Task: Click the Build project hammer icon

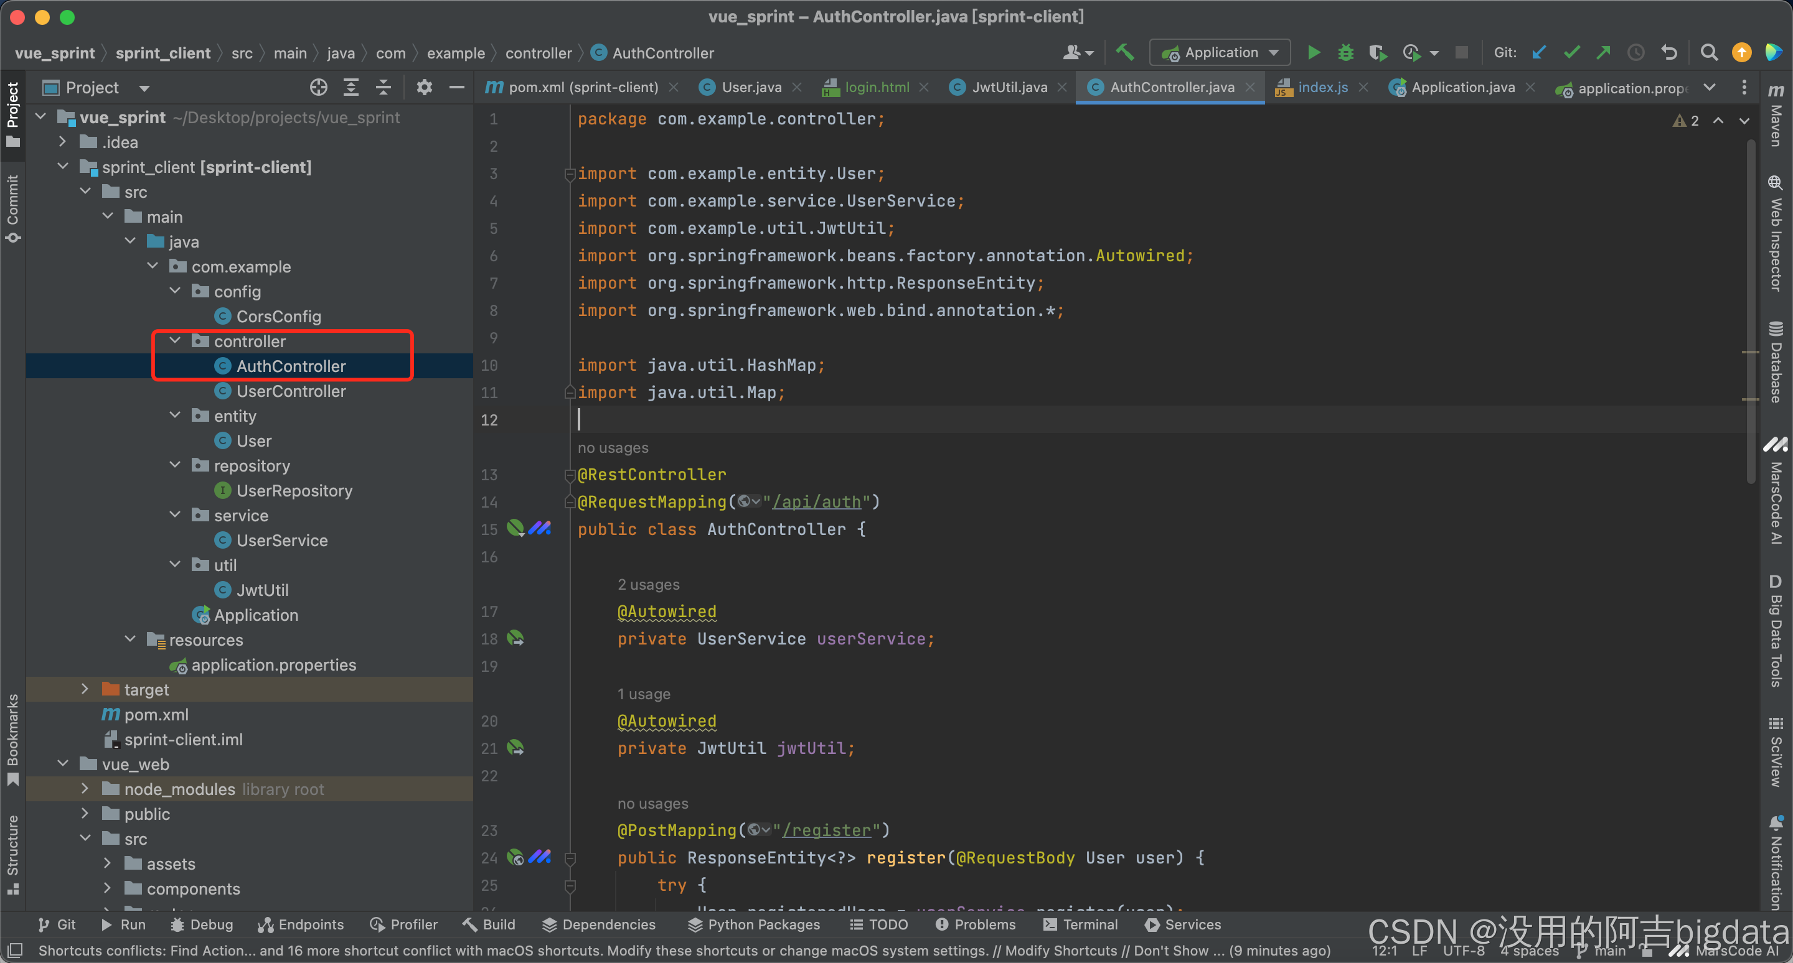Action: tap(1125, 53)
